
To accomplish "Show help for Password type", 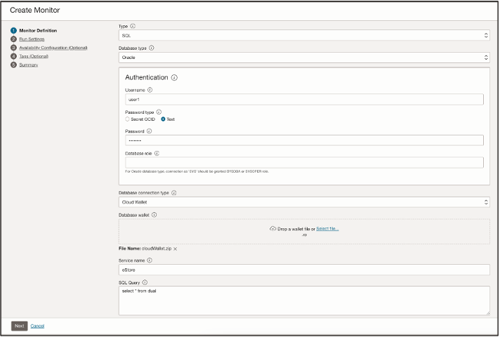I will pyautogui.click(x=159, y=112).
